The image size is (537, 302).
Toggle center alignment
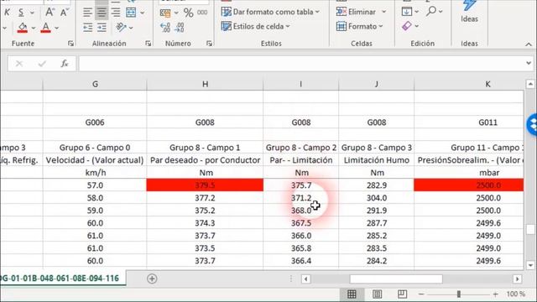click(102, 13)
